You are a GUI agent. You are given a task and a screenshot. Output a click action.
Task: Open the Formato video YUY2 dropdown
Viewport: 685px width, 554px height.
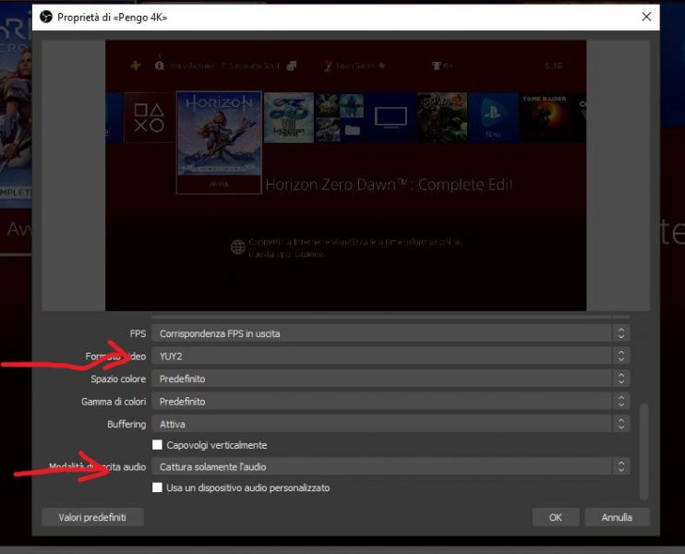(x=391, y=356)
